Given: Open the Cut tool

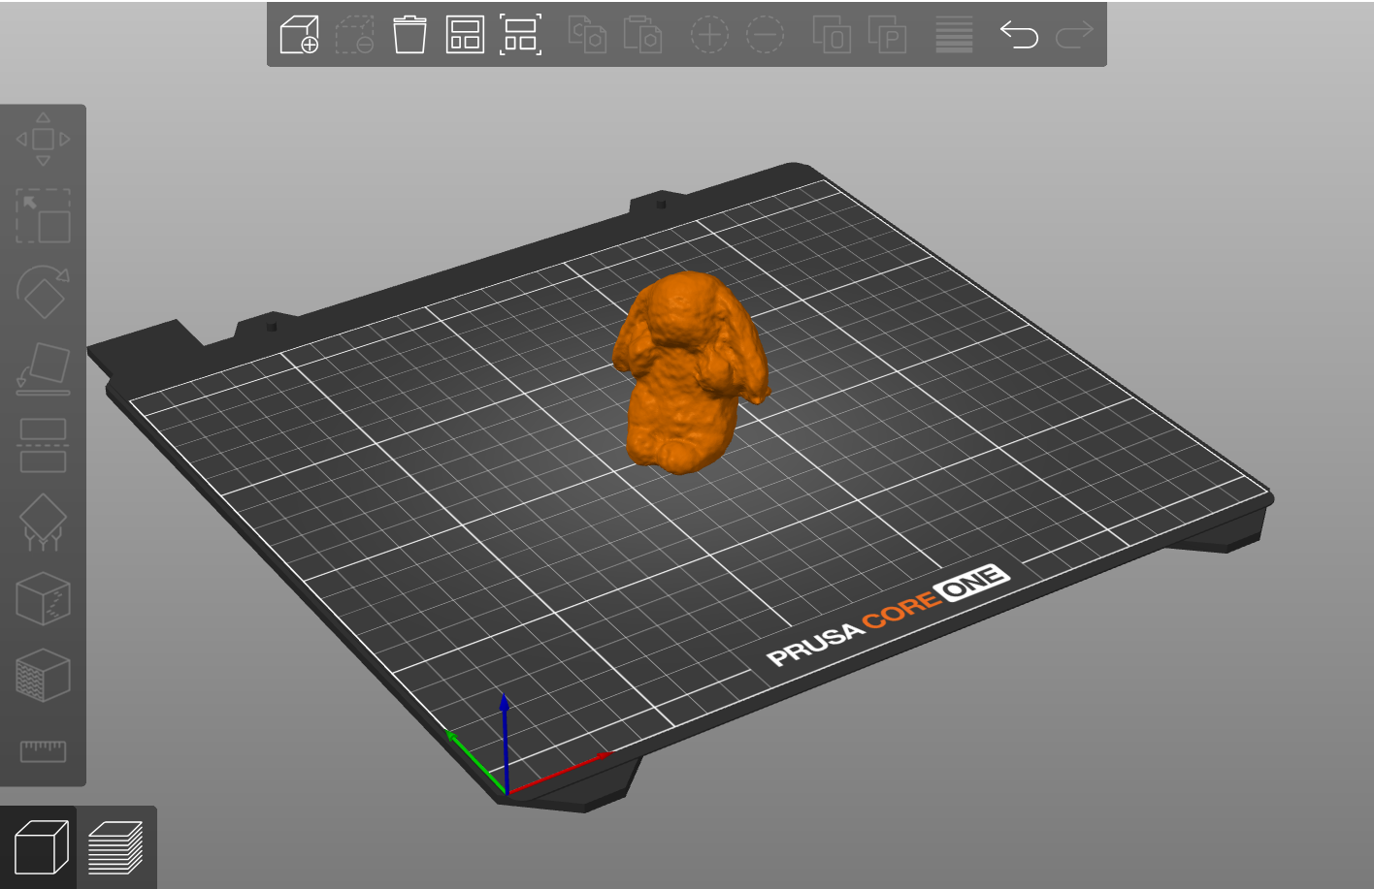Looking at the screenshot, I should tap(43, 445).
